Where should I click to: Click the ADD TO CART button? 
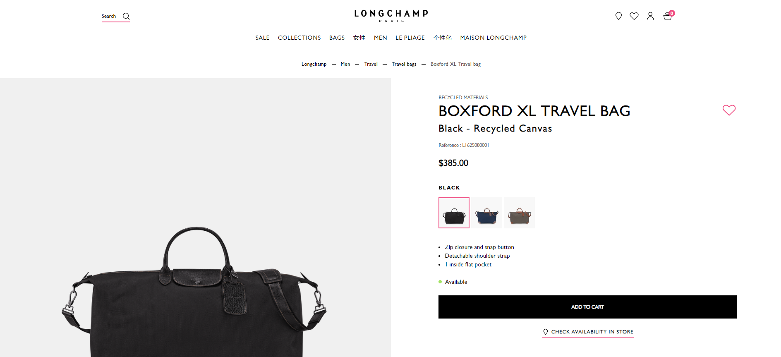tap(587, 307)
